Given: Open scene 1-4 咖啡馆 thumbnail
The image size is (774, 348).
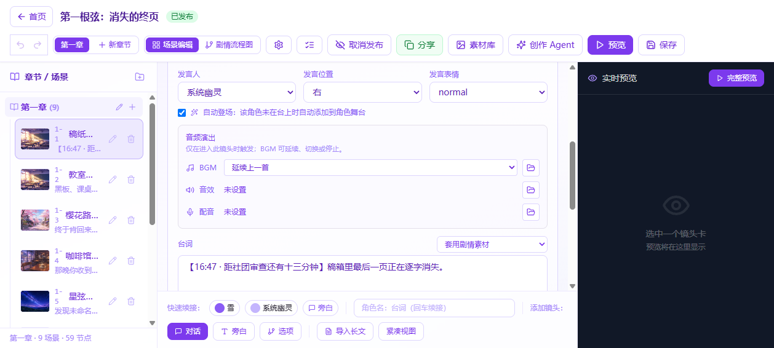Looking at the screenshot, I should click(x=35, y=261).
